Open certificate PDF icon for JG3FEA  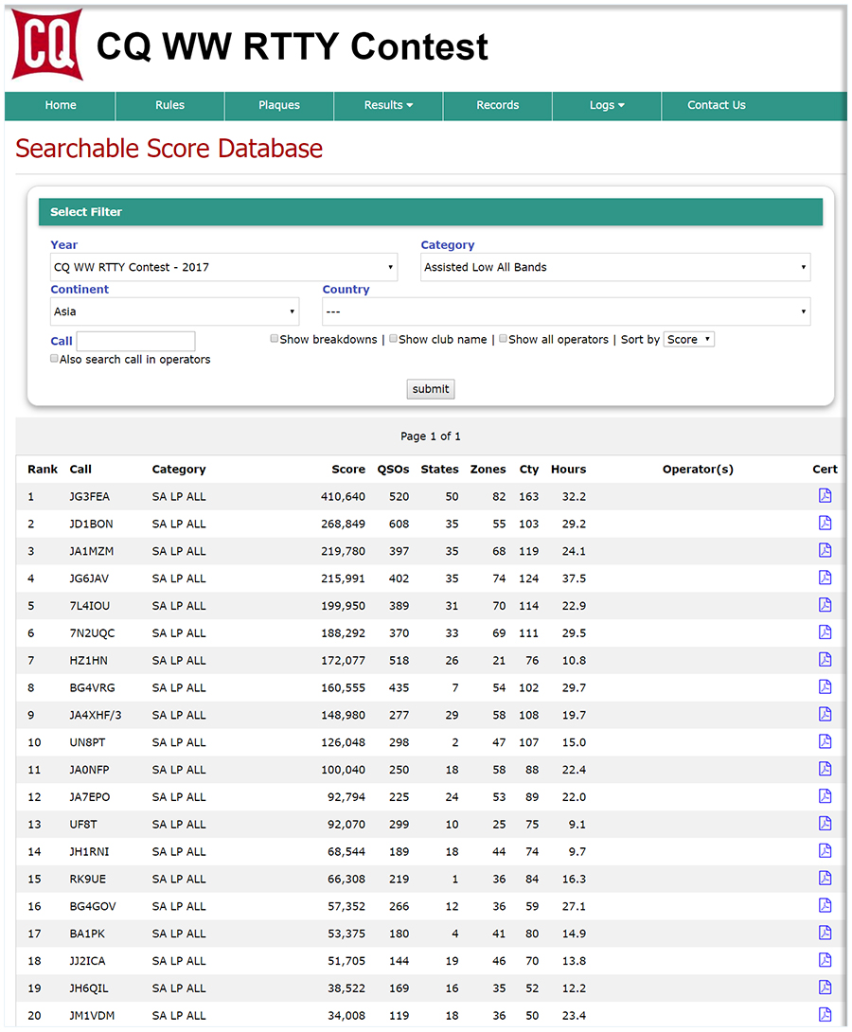click(x=825, y=496)
